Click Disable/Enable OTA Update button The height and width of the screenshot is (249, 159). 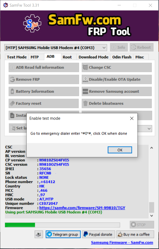(x=117, y=79)
